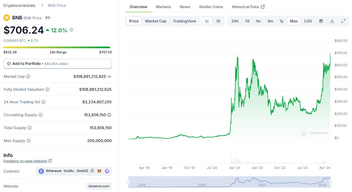
Task: Click the Ethereum logo in Contract row
Action: click(x=41, y=171)
